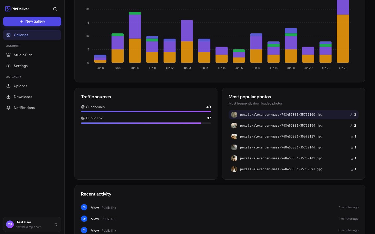This screenshot has height=234, width=375.
Task: Click the Subdomain traffic progress bar
Action: click(146, 112)
